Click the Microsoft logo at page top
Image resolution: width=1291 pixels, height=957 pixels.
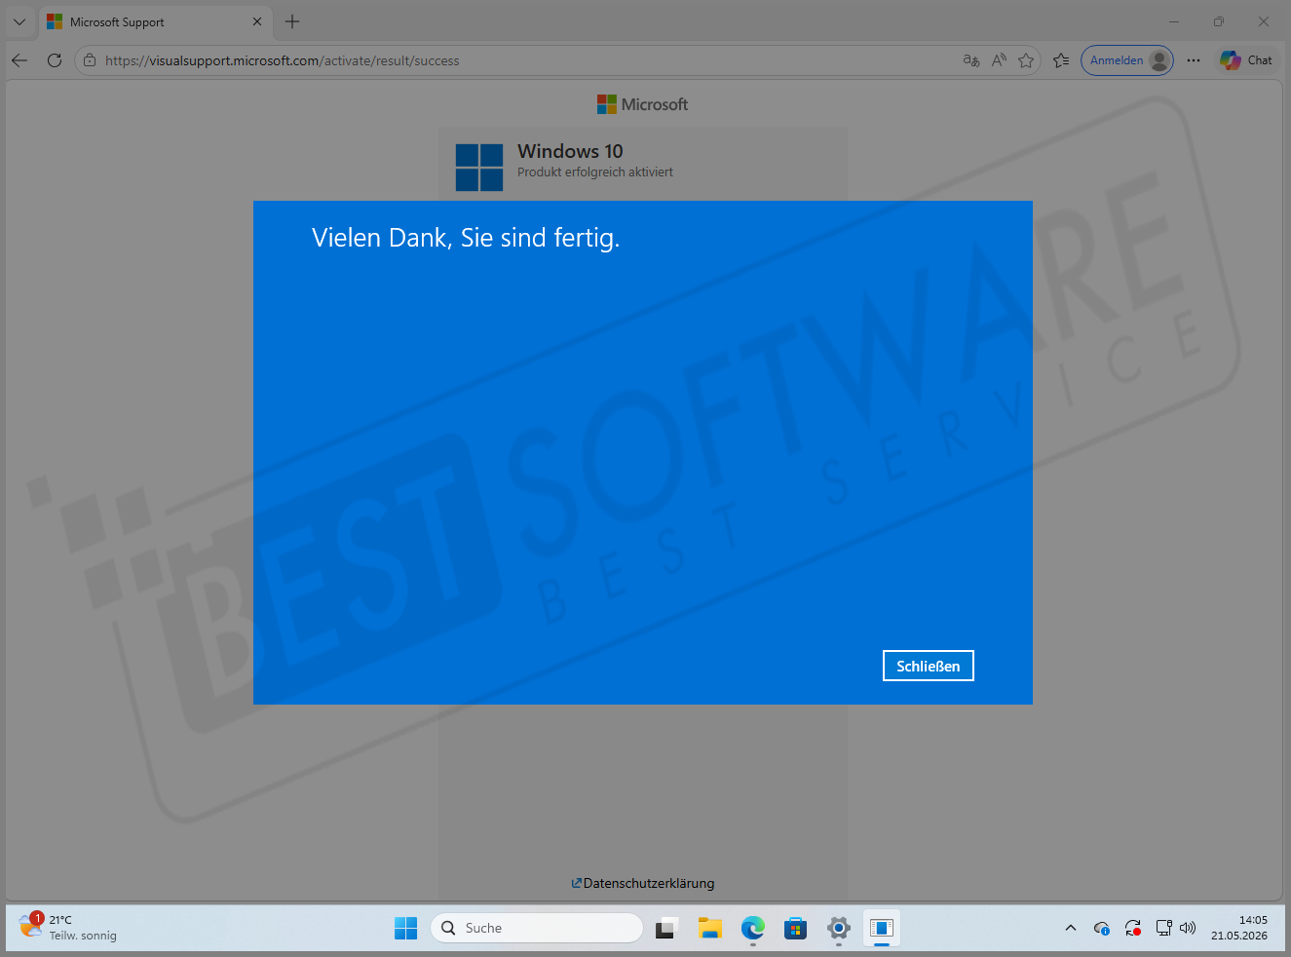pos(643,104)
